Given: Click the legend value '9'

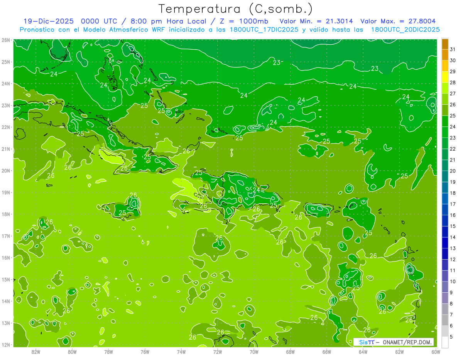Looking at the screenshot, I should tap(451, 292).
